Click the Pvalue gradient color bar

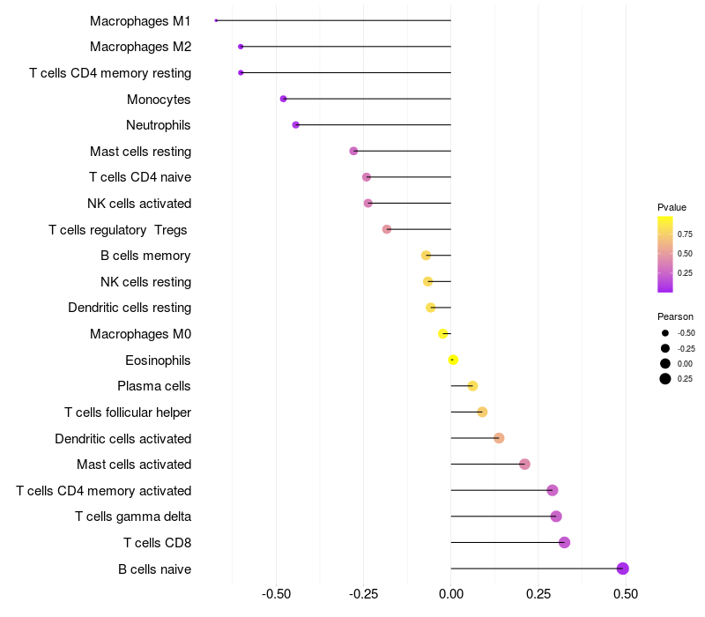(x=665, y=255)
